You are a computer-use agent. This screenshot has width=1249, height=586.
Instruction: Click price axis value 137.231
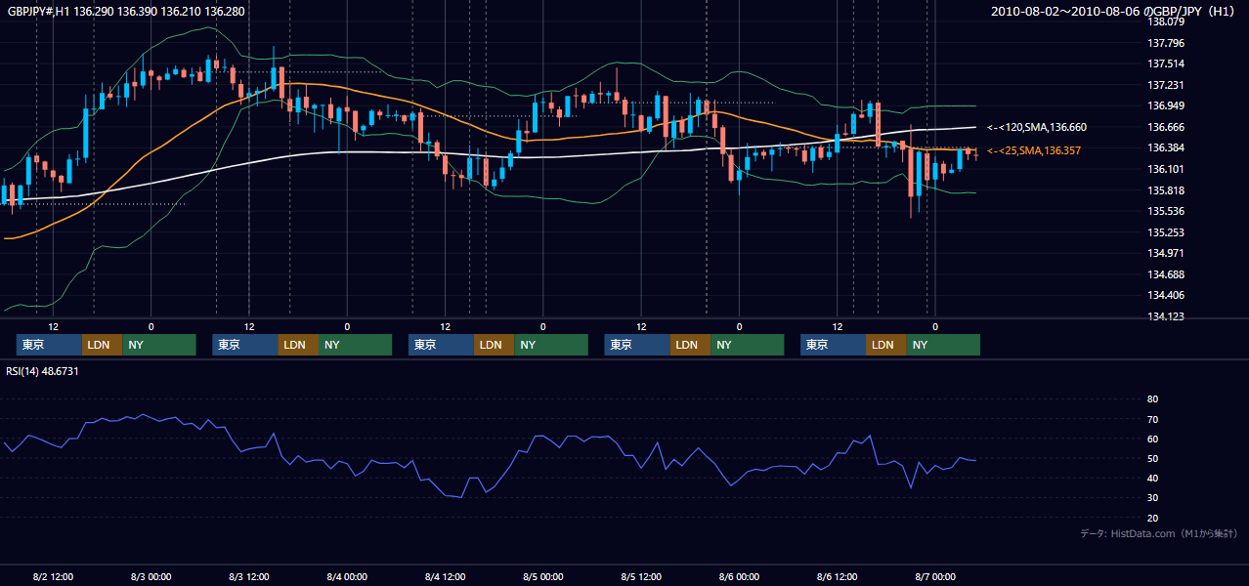click(1167, 85)
